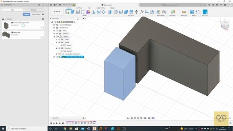The height and width of the screenshot is (131, 233).
Task: Switch to the Sheet Metal tab
Action: click(100, 8)
